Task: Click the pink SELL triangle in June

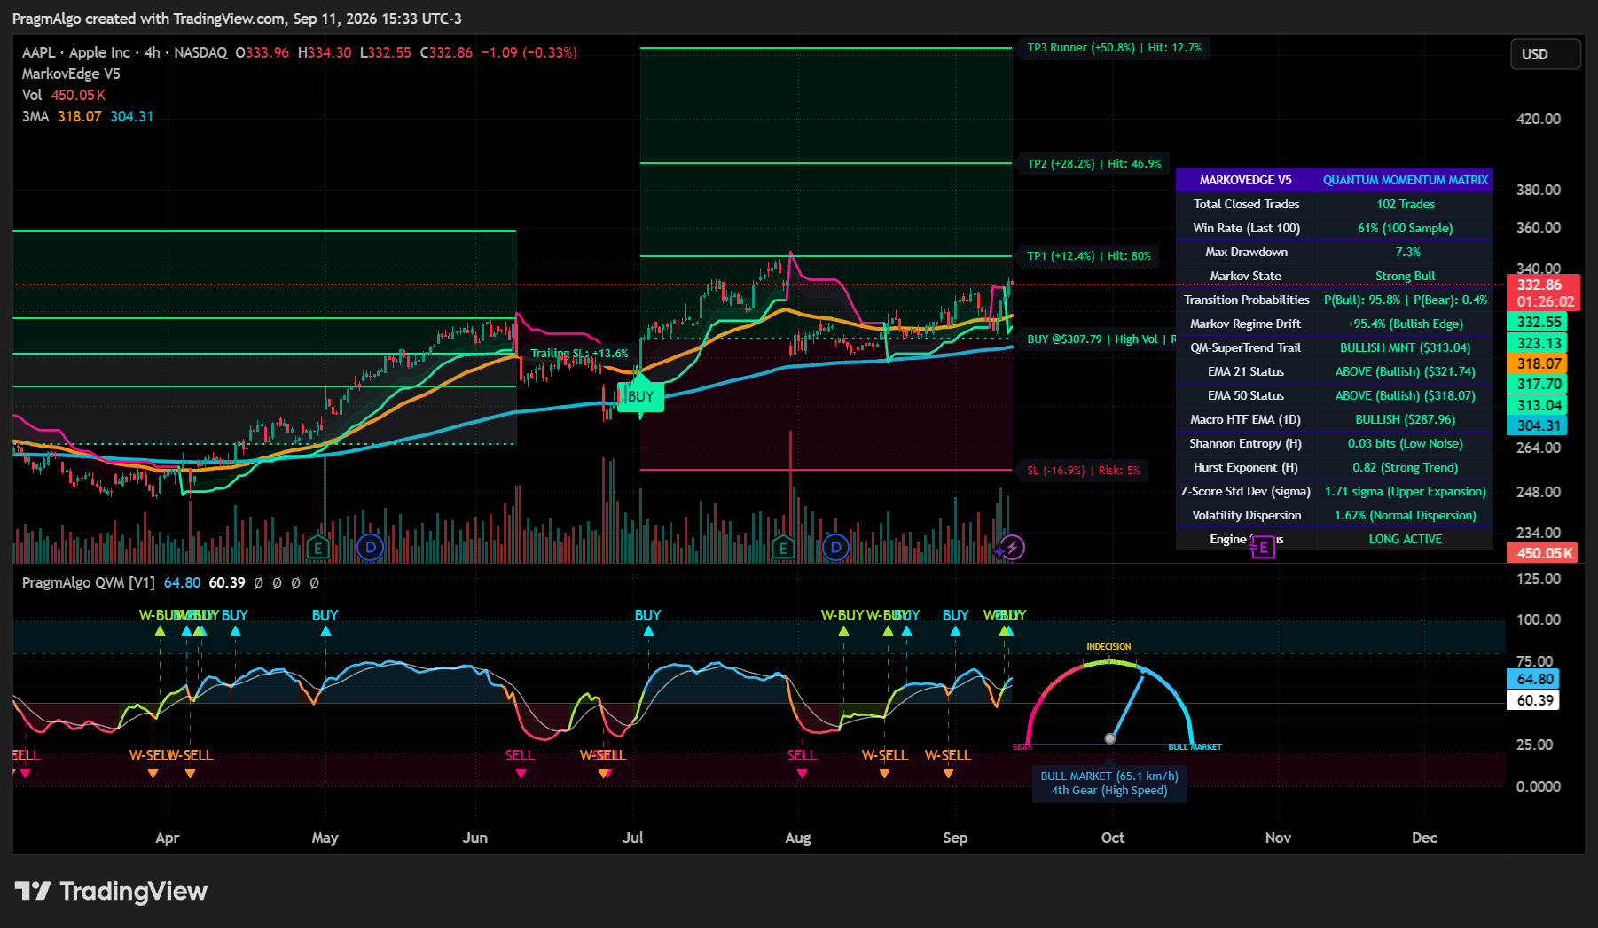Action: pos(521,774)
